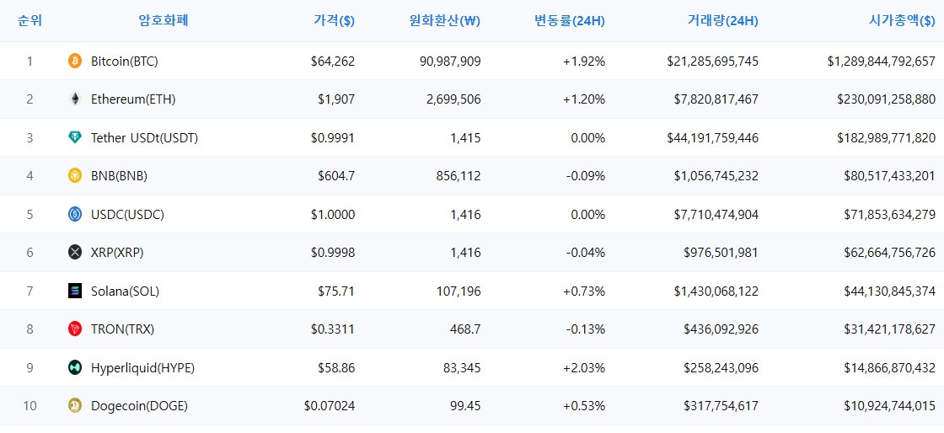Screen dimensions: 944x433
Task: Select Bitcoin price $64,262
Action: [x=333, y=61]
